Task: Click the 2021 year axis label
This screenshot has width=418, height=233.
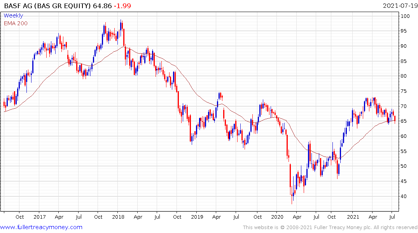Action: (353, 217)
